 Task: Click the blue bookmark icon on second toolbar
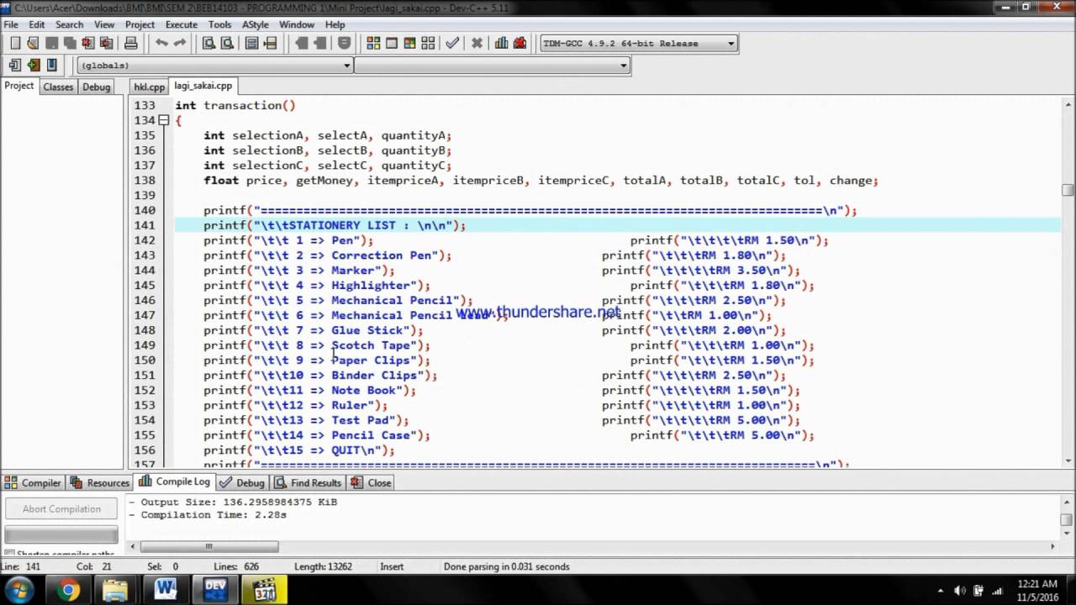pyautogui.click(x=52, y=66)
